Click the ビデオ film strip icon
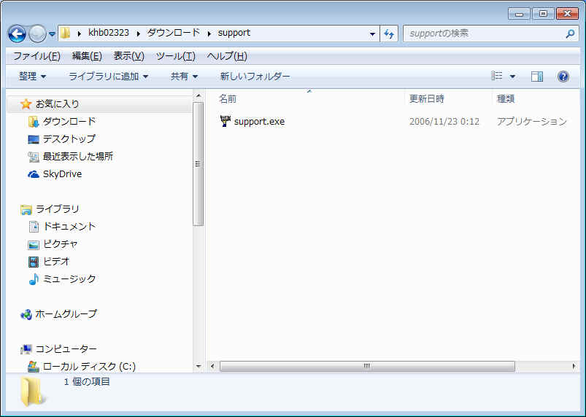Screen dimensions: 586x417 [34, 262]
